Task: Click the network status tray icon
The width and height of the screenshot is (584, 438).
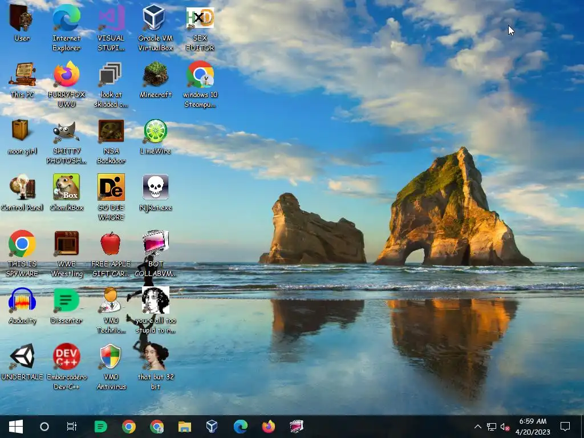Action: pos(491,427)
